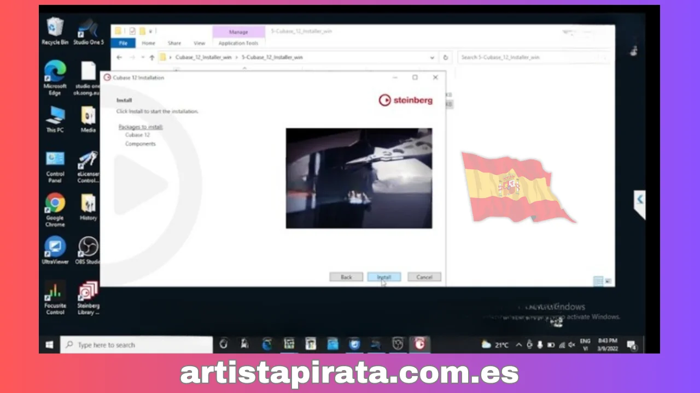
Task: Click Explorer's Back navigation arrow
Action: click(x=119, y=57)
